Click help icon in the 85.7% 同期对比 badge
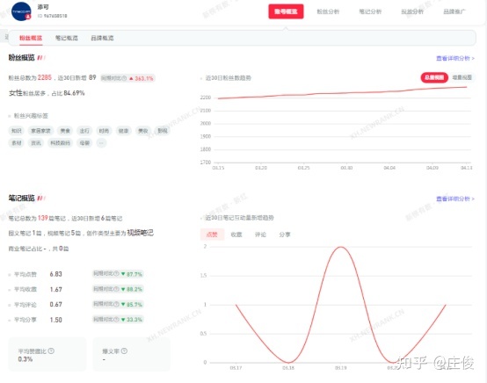 (116, 304)
